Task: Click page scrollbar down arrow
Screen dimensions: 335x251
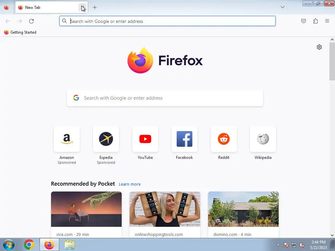Action: coord(332,235)
